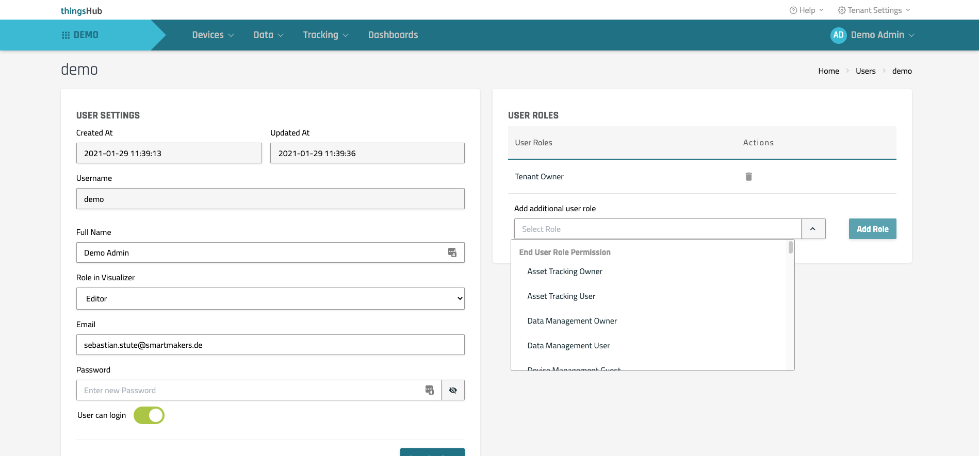
Task: Open the Role in Visualizer dropdown
Action: pos(270,299)
